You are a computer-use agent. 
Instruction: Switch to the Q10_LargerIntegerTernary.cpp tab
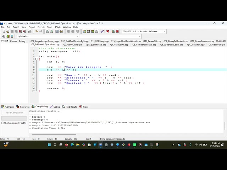44,41
